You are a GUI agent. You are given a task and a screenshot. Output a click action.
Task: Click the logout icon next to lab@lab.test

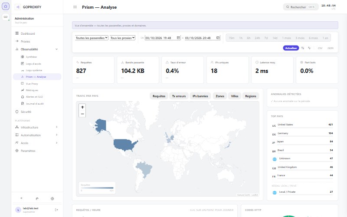pyautogui.click(x=56, y=210)
